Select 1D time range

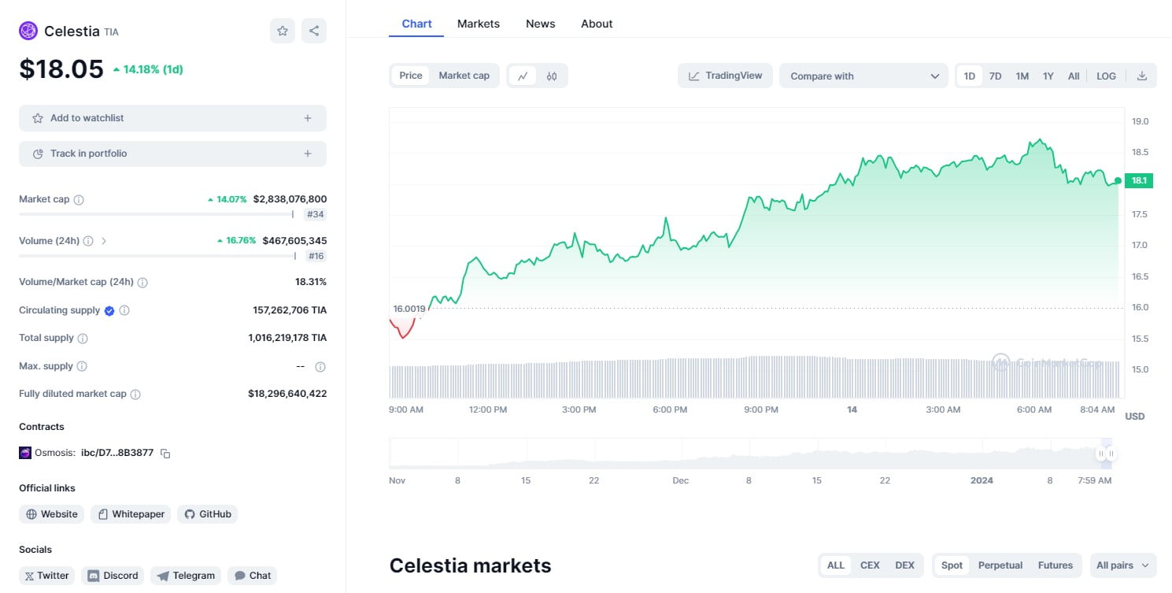[970, 76]
